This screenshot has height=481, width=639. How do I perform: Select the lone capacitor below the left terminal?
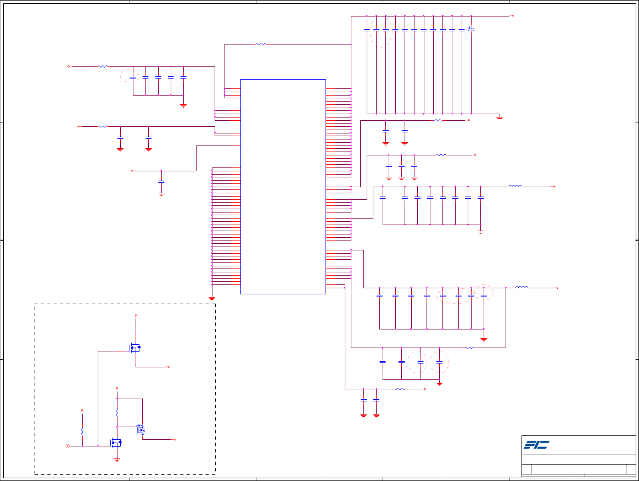[x=161, y=182]
